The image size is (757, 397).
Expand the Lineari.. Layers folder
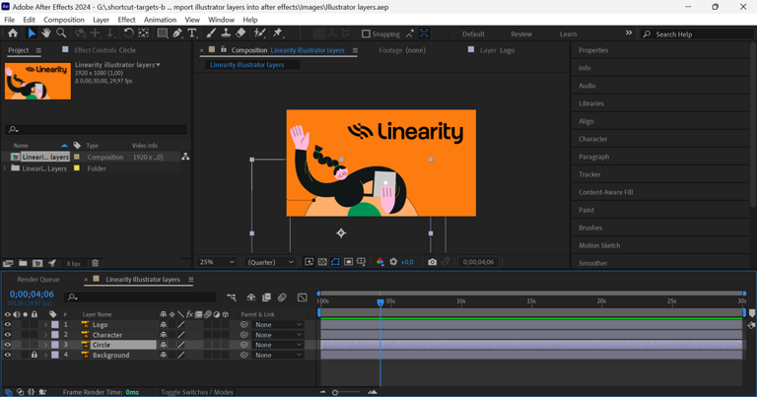[5, 168]
